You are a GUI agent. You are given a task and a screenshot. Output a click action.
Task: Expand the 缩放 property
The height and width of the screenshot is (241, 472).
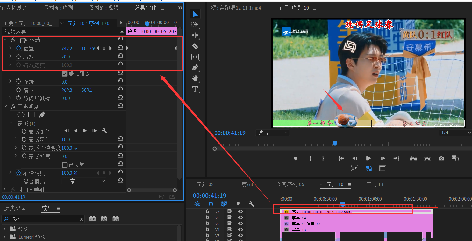coord(10,56)
